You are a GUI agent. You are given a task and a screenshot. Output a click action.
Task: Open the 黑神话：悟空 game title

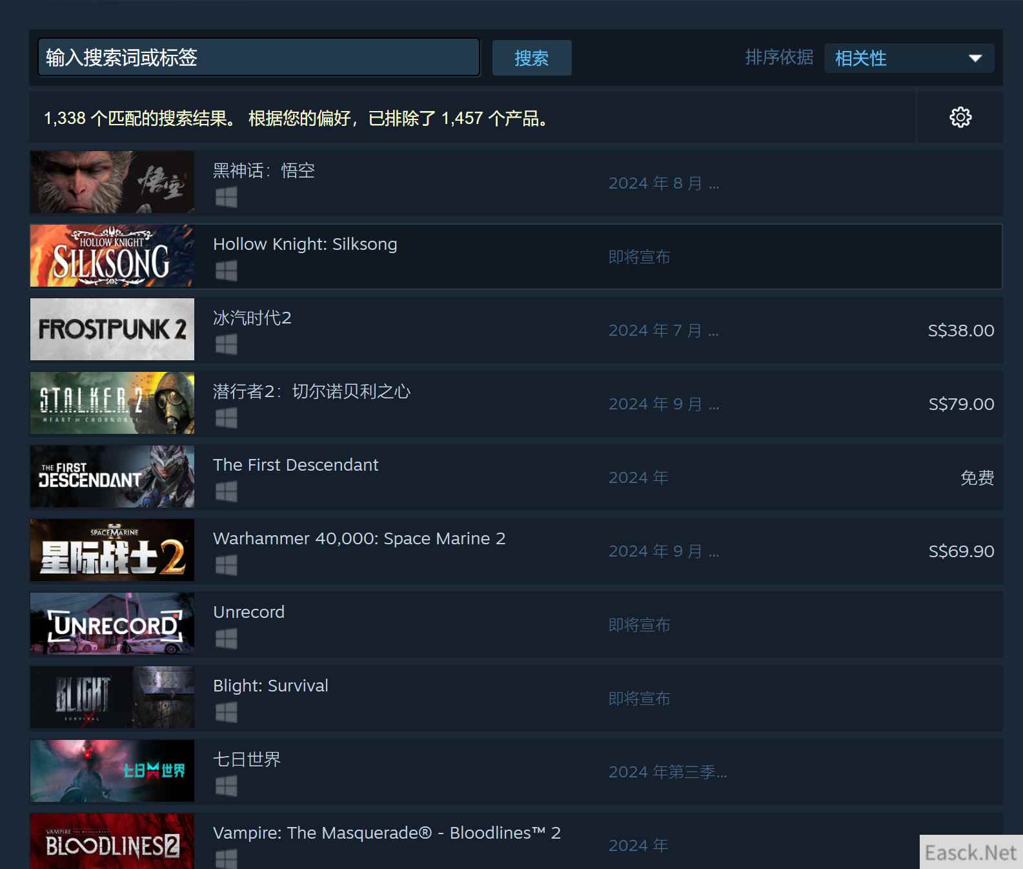tap(264, 170)
